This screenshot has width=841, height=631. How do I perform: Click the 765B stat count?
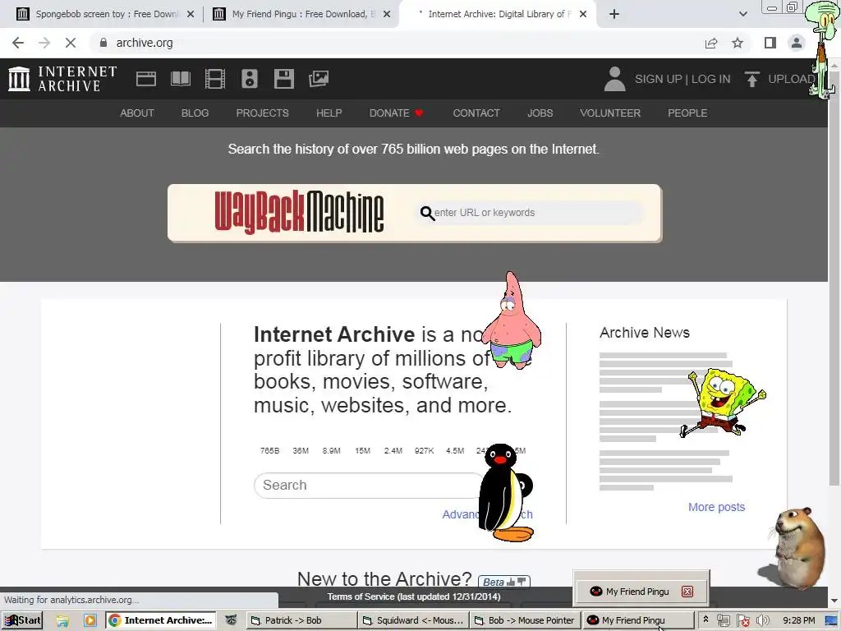[x=269, y=451]
